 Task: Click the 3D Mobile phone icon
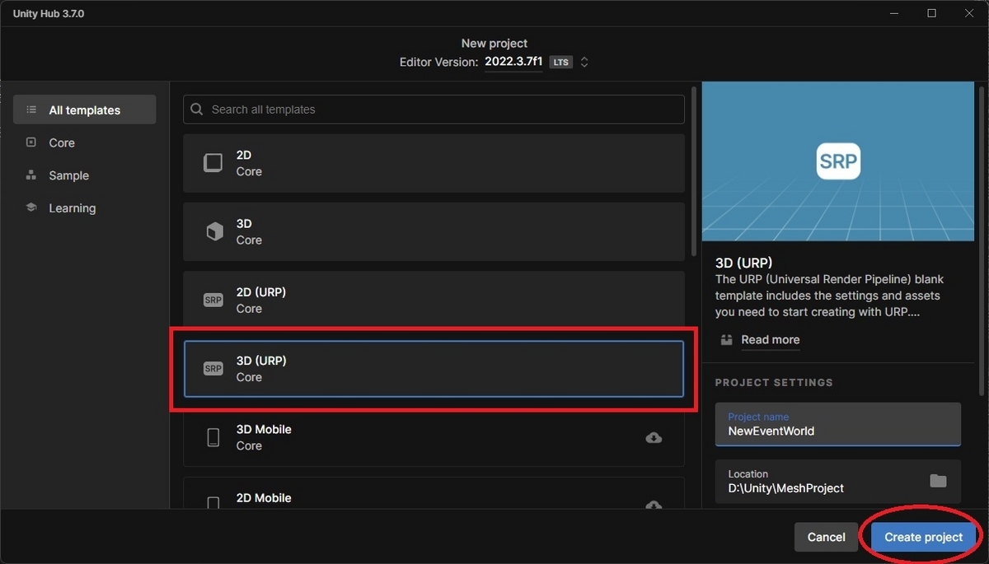(x=213, y=437)
